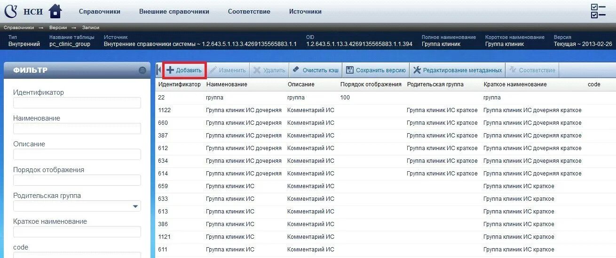Screen dimensions: 616x258
Task: Click version text Текущая ~ 2013-02-26
Action: tap(583, 44)
